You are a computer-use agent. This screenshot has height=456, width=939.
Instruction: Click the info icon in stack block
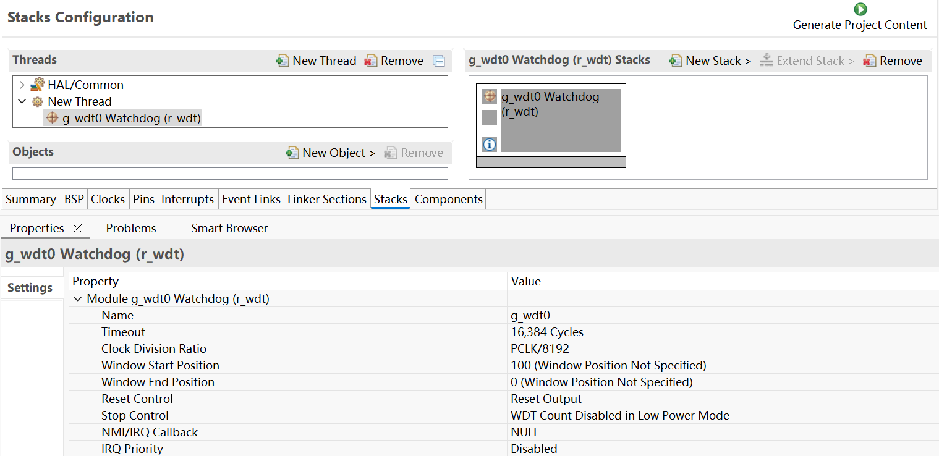point(490,145)
